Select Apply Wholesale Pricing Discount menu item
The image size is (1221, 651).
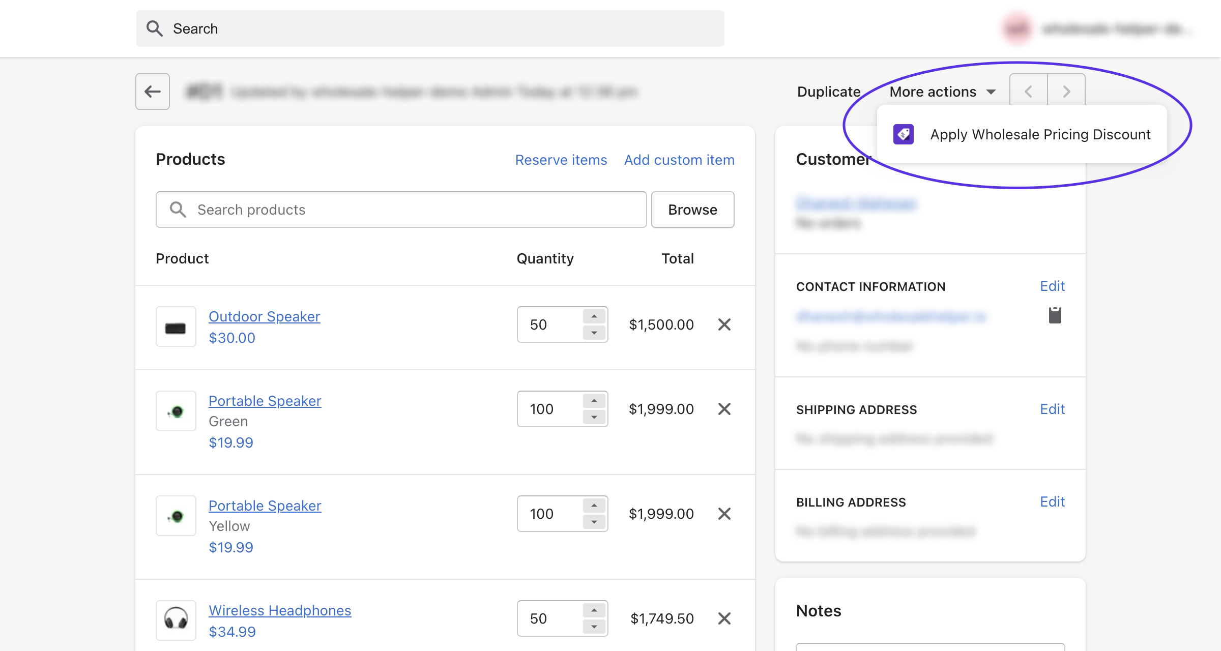pos(1039,134)
